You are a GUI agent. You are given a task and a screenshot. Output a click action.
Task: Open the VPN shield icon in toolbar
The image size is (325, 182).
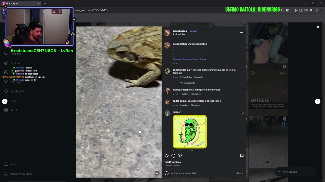(316, 10)
